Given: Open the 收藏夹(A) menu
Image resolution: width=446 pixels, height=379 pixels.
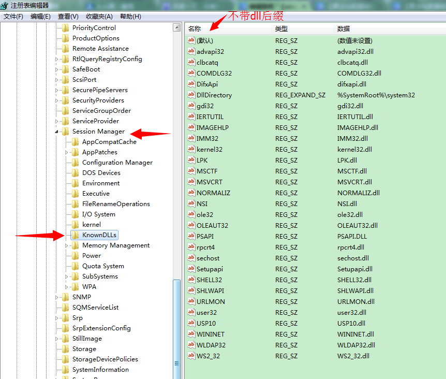Looking at the screenshot, I should [99, 17].
